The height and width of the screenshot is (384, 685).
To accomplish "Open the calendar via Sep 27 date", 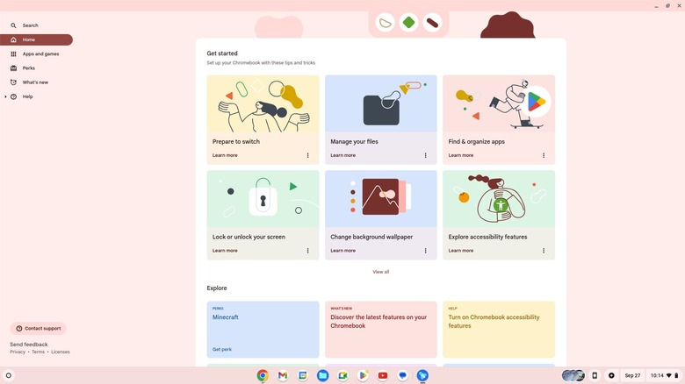I will coord(632,375).
